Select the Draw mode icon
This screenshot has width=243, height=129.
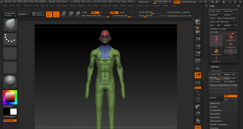tap(56, 14)
